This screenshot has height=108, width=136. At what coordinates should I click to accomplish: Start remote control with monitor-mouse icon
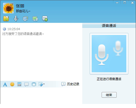point(35,19)
